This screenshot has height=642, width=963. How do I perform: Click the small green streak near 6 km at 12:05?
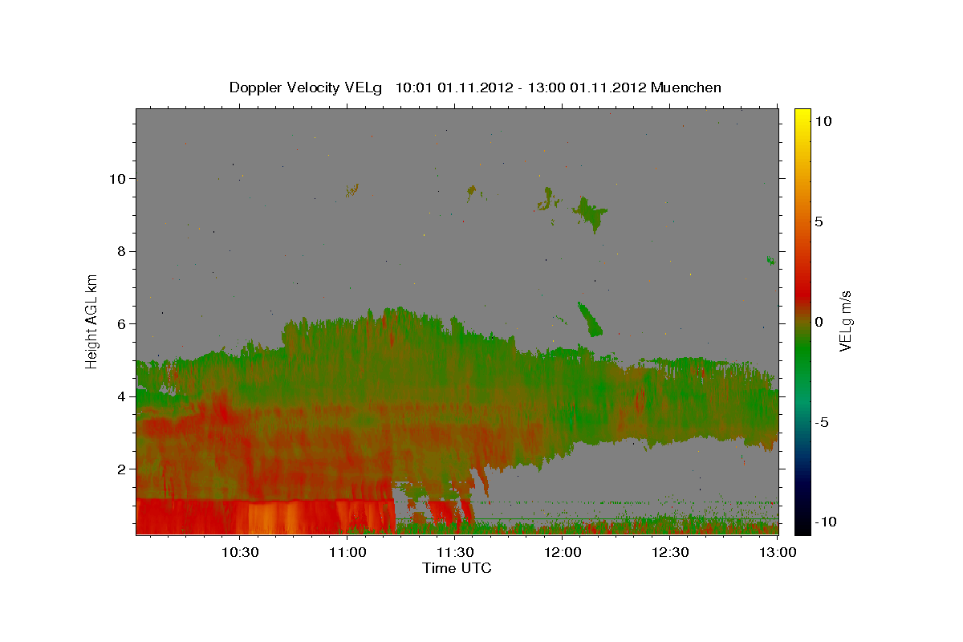coord(589,319)
